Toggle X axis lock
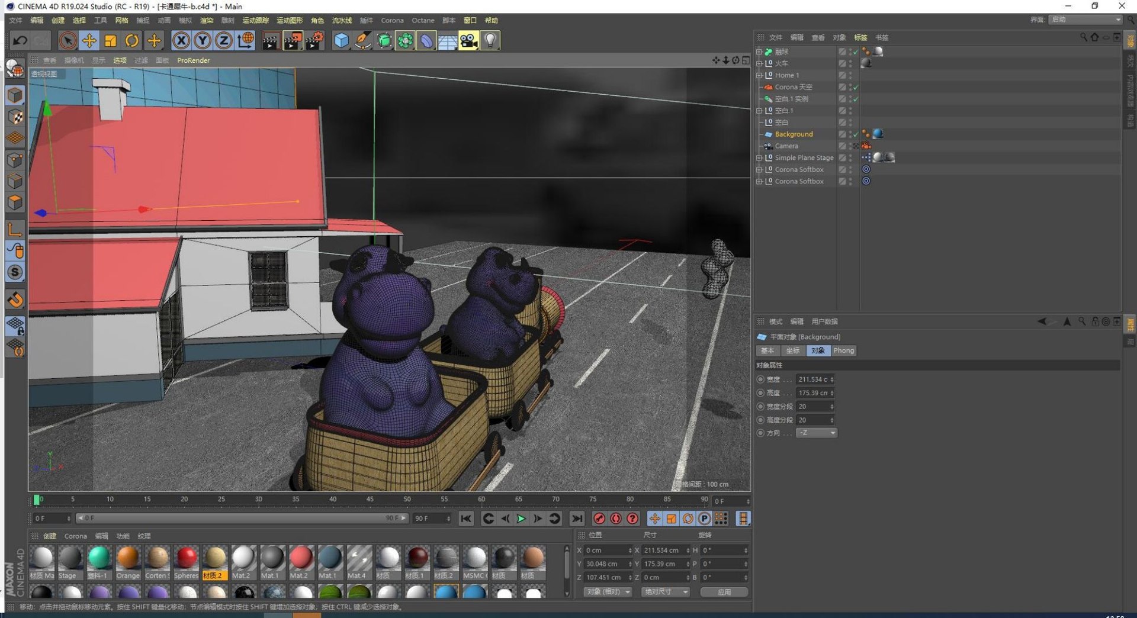The image size is (1137, 618). 181,40
